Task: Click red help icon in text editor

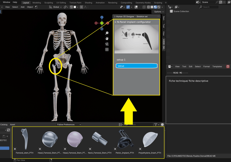Action: [x=228, y=67]
